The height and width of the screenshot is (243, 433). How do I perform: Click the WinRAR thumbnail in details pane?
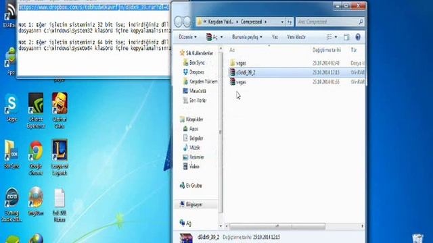[x=186, y=238]
